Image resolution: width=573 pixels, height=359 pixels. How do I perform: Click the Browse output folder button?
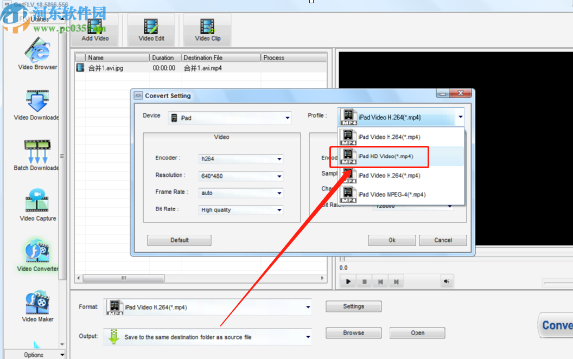point(353,333)
